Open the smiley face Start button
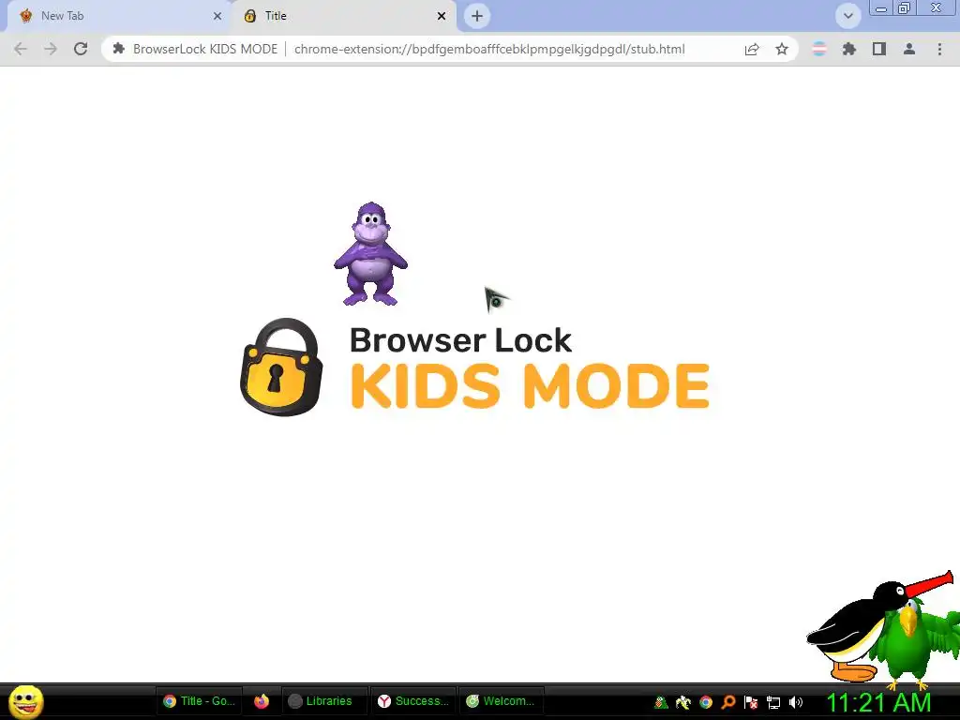The image size is (960, 720). pos(25,701)
